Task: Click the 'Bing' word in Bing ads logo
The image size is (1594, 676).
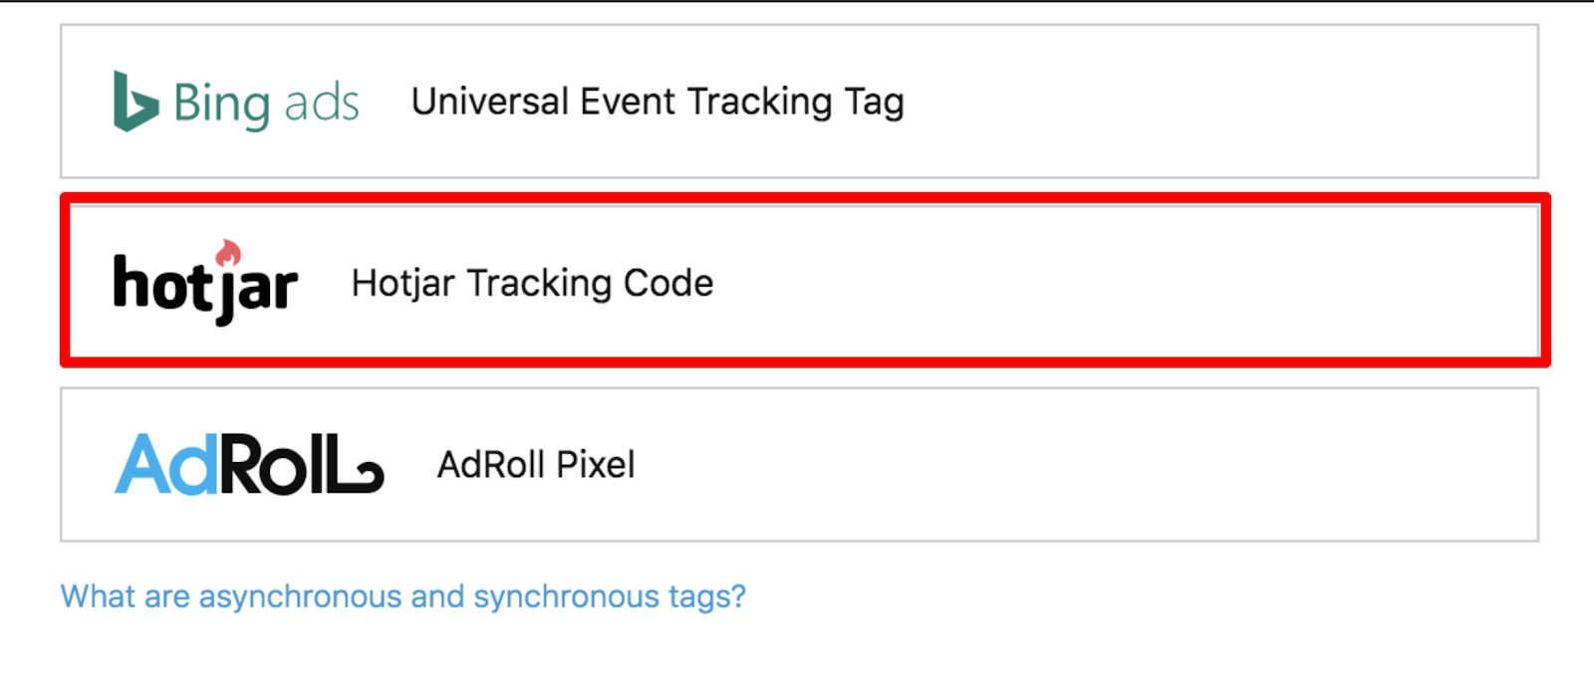Action: pos(221,105)
